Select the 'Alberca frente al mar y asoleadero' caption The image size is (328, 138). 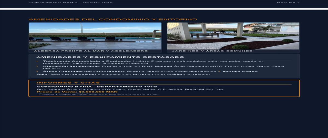(91, 51)
